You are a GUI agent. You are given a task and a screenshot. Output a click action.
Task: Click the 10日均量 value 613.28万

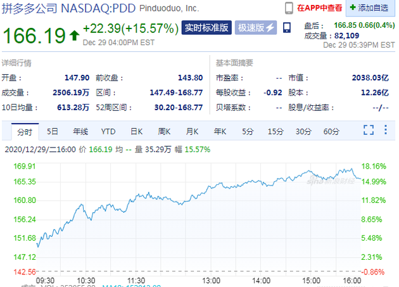[73, 107]
